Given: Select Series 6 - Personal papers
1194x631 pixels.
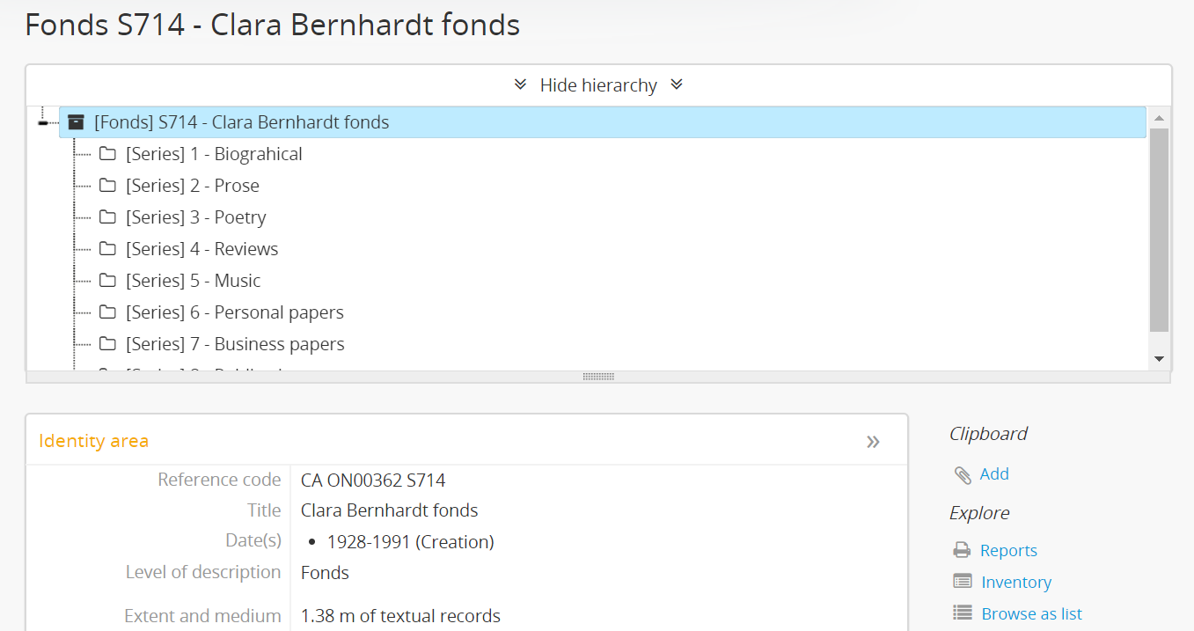Looking at the screenshot, I should tap(234, 312).
